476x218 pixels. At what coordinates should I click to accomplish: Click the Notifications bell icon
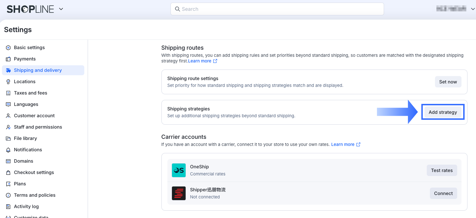(8, 150)
